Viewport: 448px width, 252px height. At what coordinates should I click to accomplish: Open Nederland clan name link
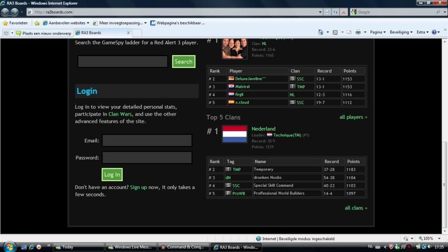[264, 129]
